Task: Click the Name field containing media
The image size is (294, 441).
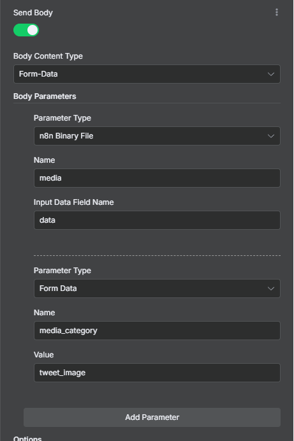Action: click(157, 178)
